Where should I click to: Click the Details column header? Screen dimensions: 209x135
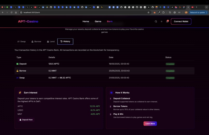click(x=52, y=57)
